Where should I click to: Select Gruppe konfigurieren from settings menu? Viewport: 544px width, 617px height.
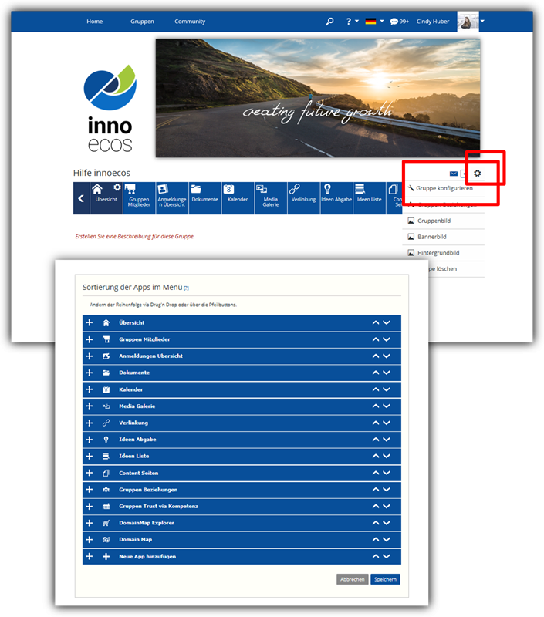coord(444,188)
